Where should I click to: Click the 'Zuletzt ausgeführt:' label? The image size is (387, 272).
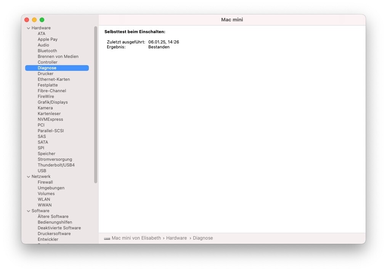tap(126, 42)
